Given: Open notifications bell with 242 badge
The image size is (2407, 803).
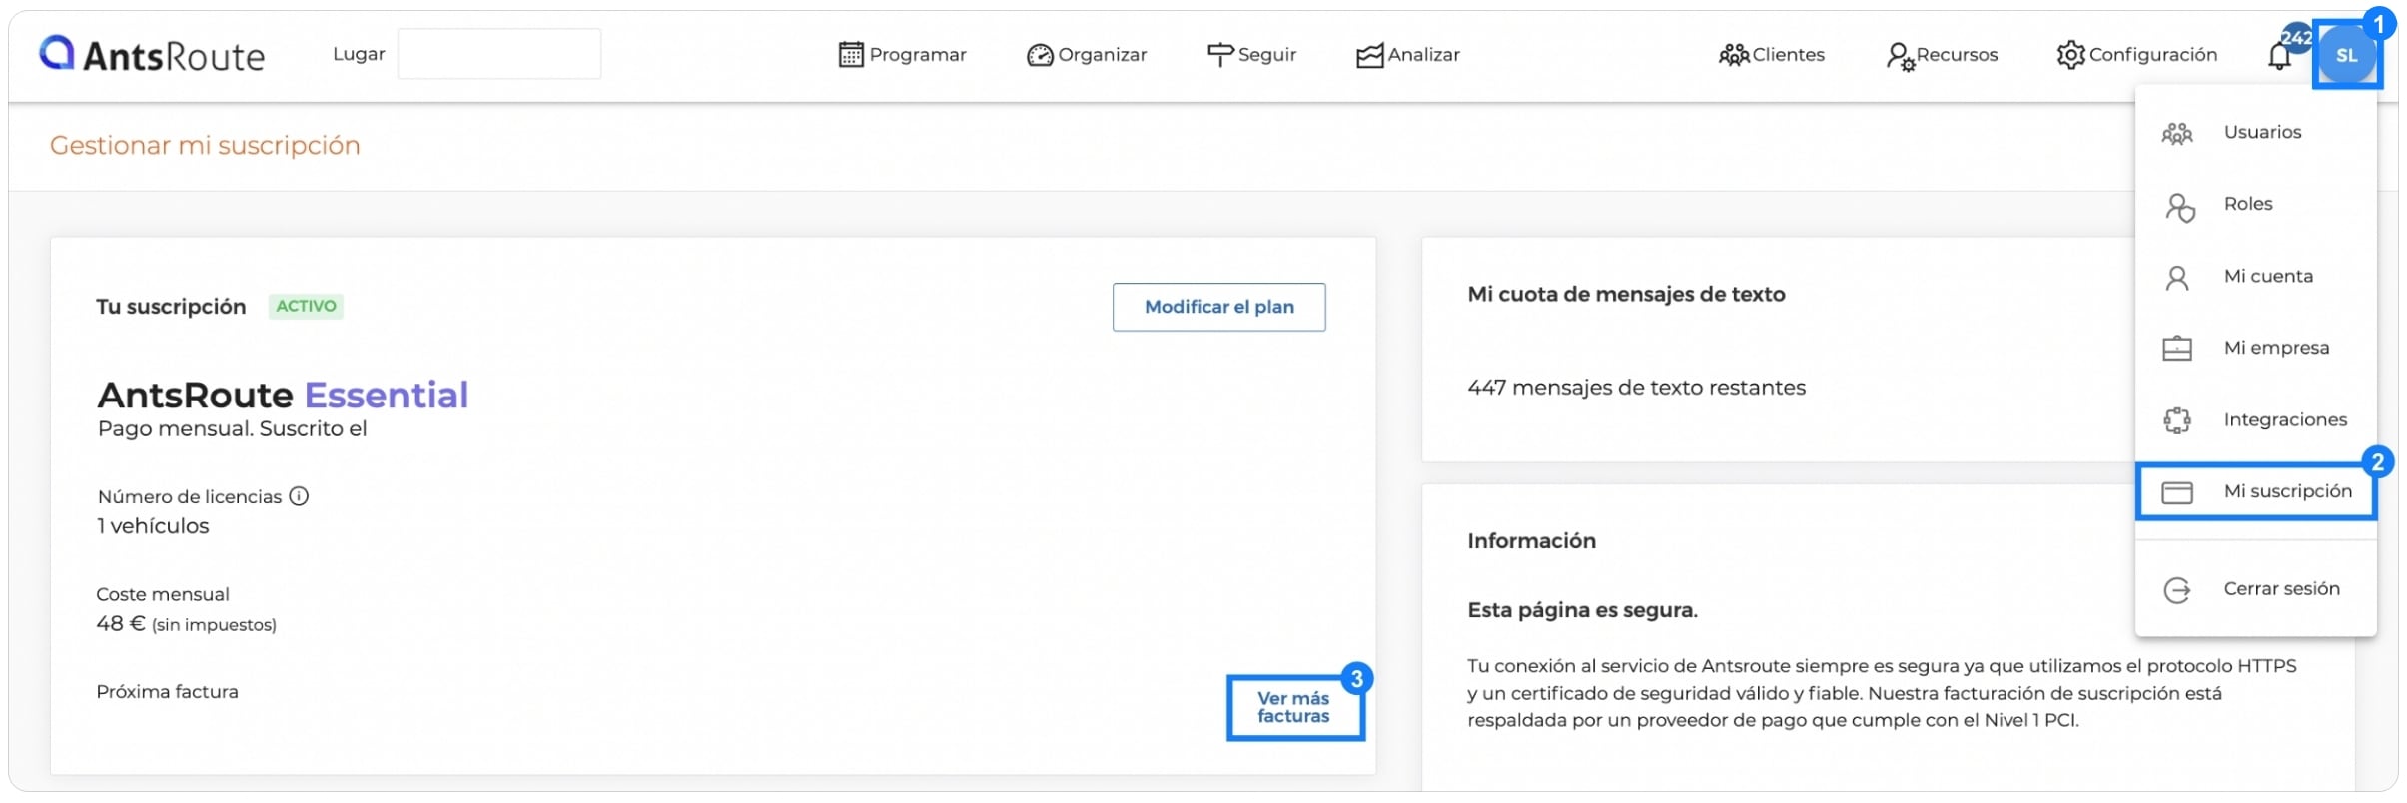Looking at the screenshot, I should tap(2281, 56).
